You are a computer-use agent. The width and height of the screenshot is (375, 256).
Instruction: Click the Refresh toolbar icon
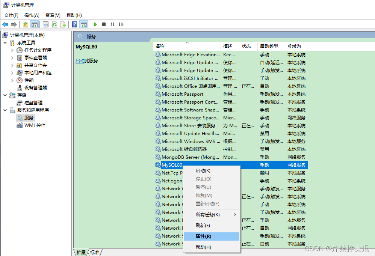pos(54,24)
